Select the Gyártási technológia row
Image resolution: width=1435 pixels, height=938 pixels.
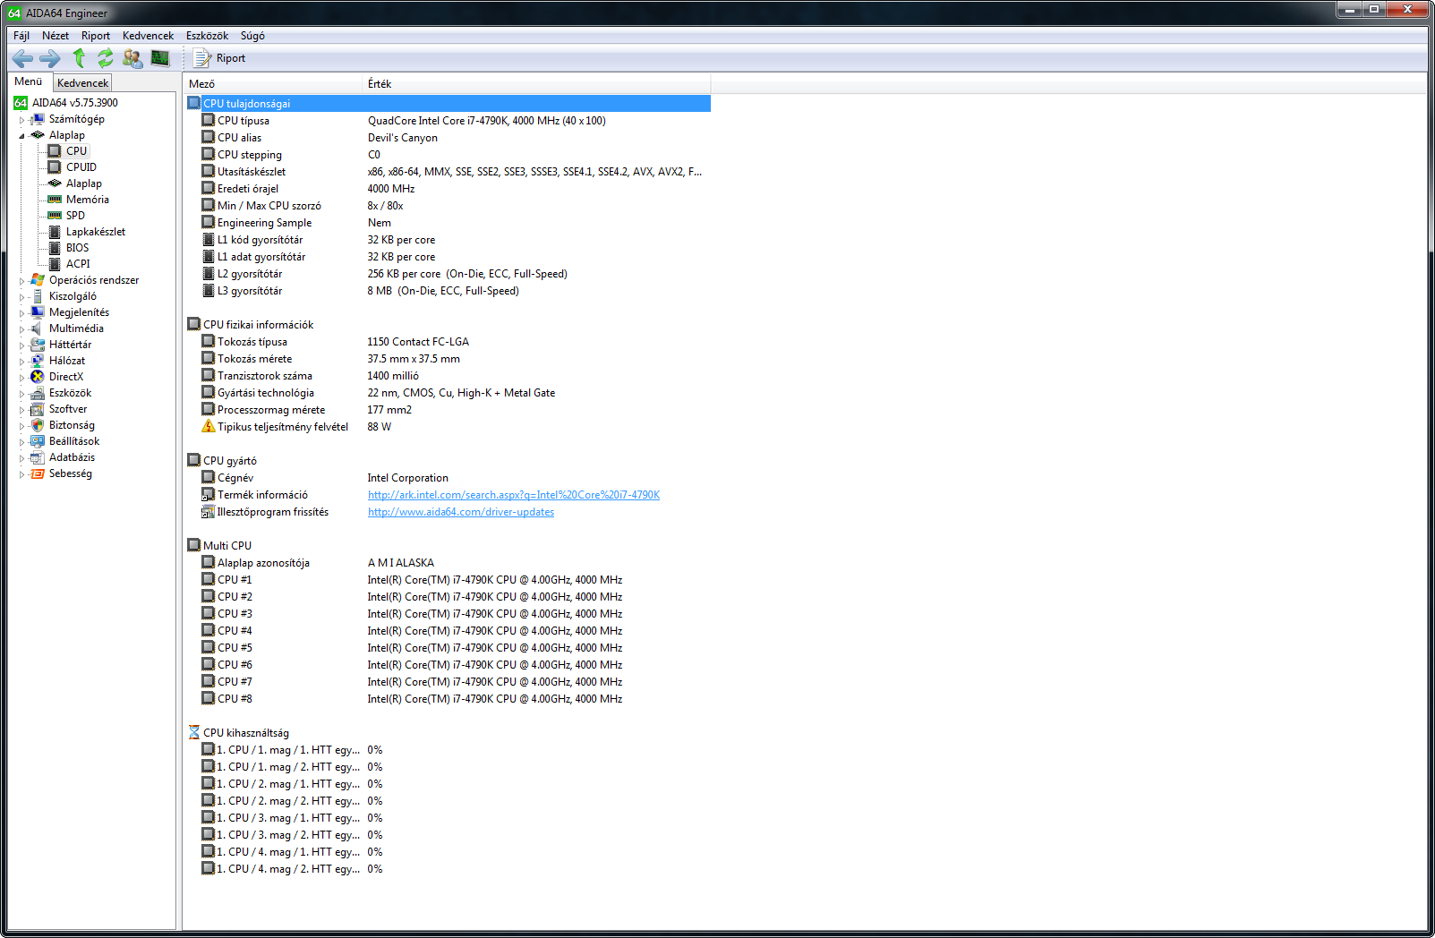click(448, 393)
